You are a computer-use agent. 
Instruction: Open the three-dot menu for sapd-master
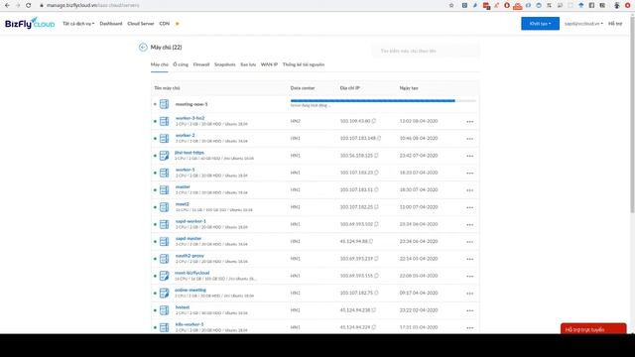(x=469, y=242)
